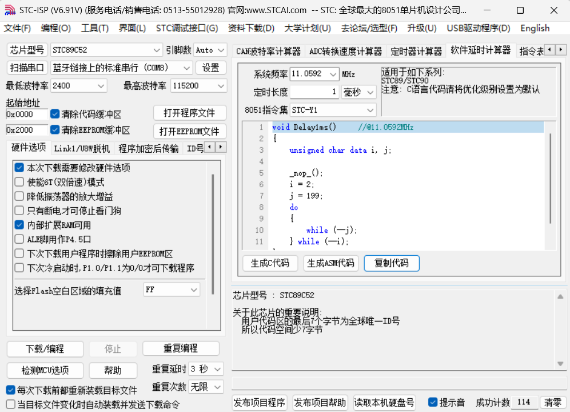Click hardware options list vertical scrollbar
Viewport: 570px width, 412px height.
click(x=213, y=234)
